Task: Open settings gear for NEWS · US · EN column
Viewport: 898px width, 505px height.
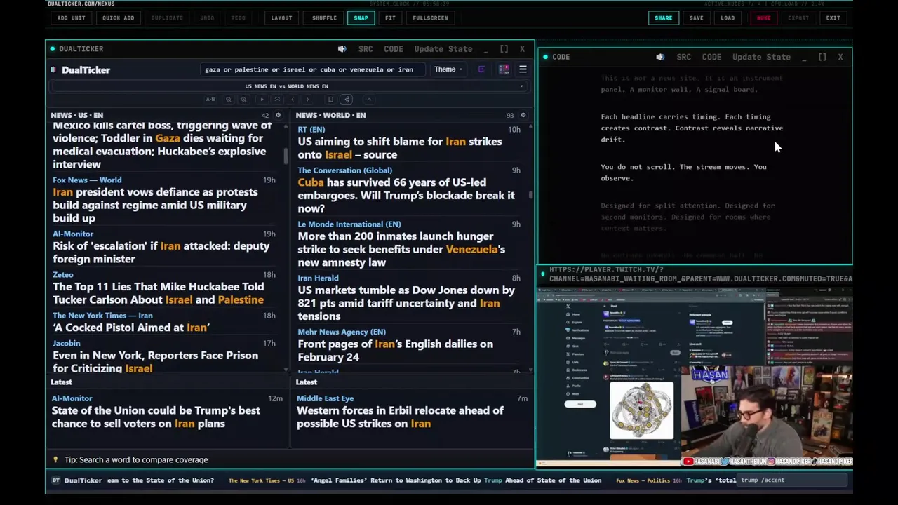Action: point(278,115)
